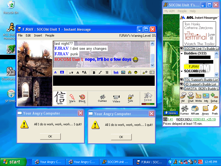Viewport: 221px width, 166px height.
Task: Open the Recycle Bin desktop icon
Action: click(x=11, y=7)
